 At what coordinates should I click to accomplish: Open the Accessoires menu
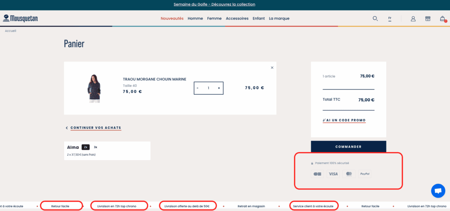[237, 18]
